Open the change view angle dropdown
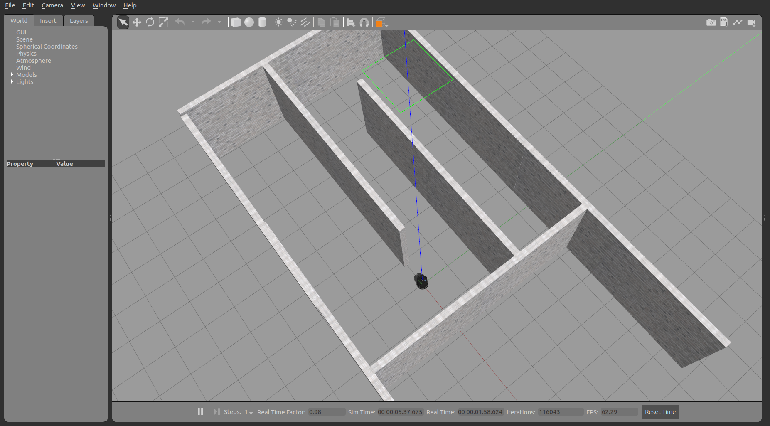770x426 pixels. [x=382, y=22]
